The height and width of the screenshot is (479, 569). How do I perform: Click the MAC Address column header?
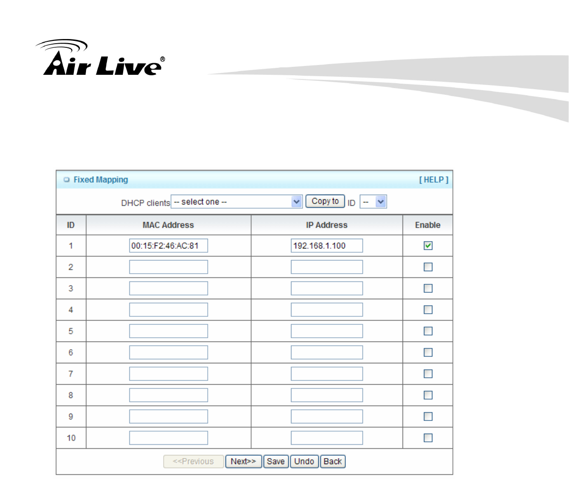tap(168, 225)
